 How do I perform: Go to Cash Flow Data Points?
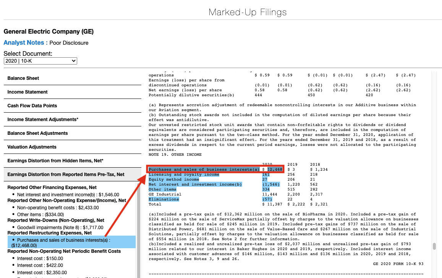(x=73, y=106)
